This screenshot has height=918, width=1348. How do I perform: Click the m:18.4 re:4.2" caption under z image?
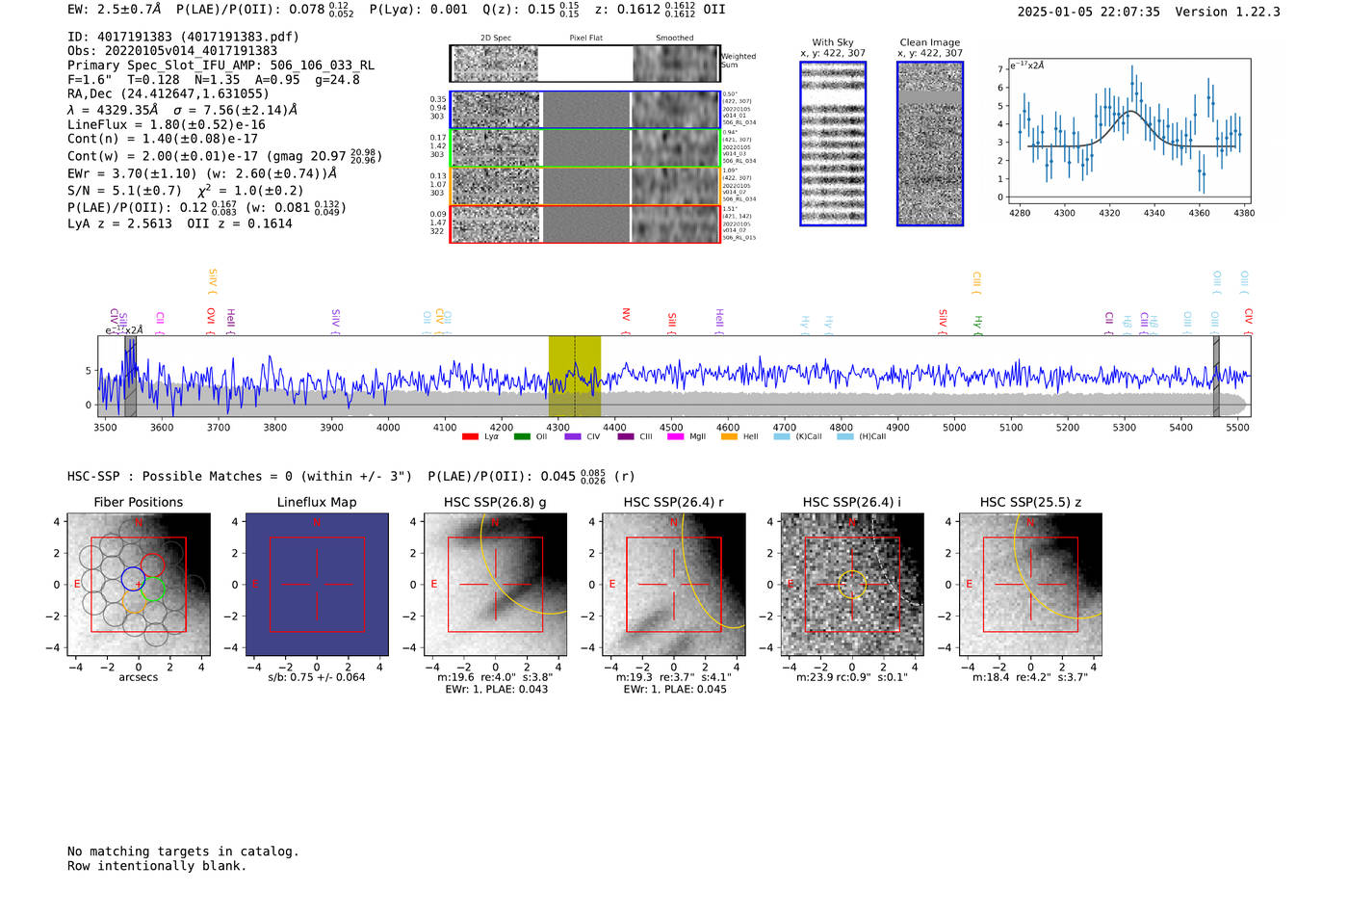(x=1030, y=677)
